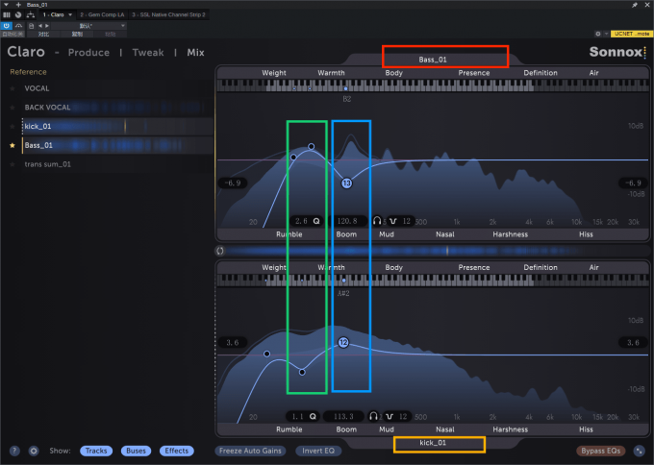The width and height of the screenshot is (654, 465).
Task: Click the headphones solo icon in lower EQ
Action: click(372, 417)
